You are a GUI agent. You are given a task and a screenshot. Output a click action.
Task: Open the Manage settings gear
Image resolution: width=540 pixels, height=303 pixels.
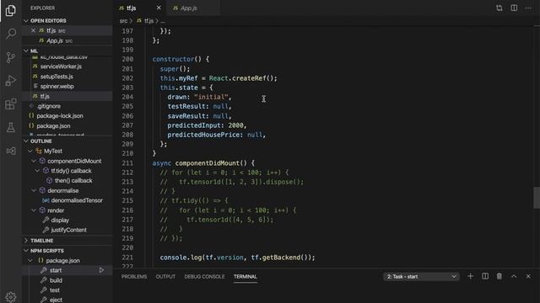pos(11,297)
